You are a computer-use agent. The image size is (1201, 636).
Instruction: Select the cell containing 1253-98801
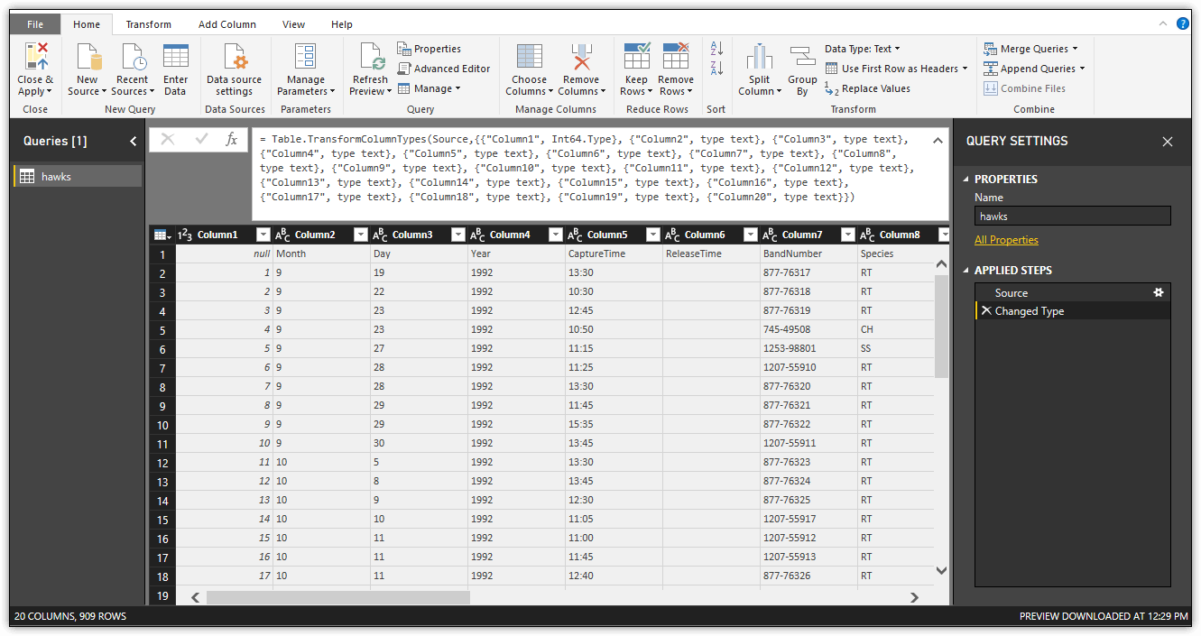[x=808, y=348]
